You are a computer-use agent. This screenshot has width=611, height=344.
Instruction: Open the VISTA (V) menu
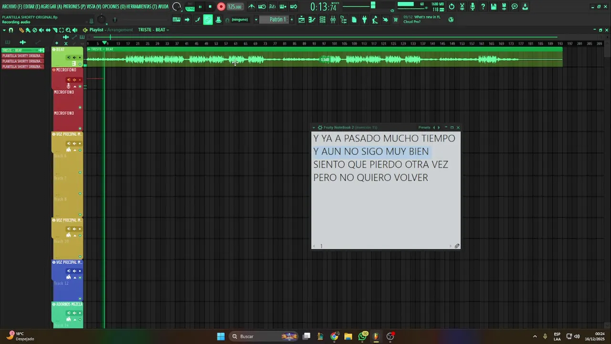tap(94, 7)
